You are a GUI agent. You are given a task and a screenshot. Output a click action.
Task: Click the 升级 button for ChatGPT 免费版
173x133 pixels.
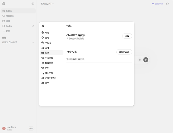point(127,36)
